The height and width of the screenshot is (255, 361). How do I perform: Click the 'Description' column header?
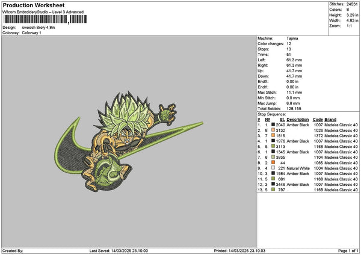pyautogui.click(x=297, y=120)
